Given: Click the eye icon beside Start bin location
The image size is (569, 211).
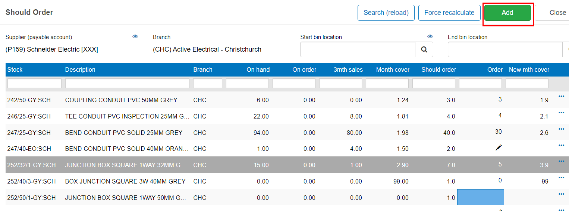Looking at the screenshot, I should (x=430, y=37).
